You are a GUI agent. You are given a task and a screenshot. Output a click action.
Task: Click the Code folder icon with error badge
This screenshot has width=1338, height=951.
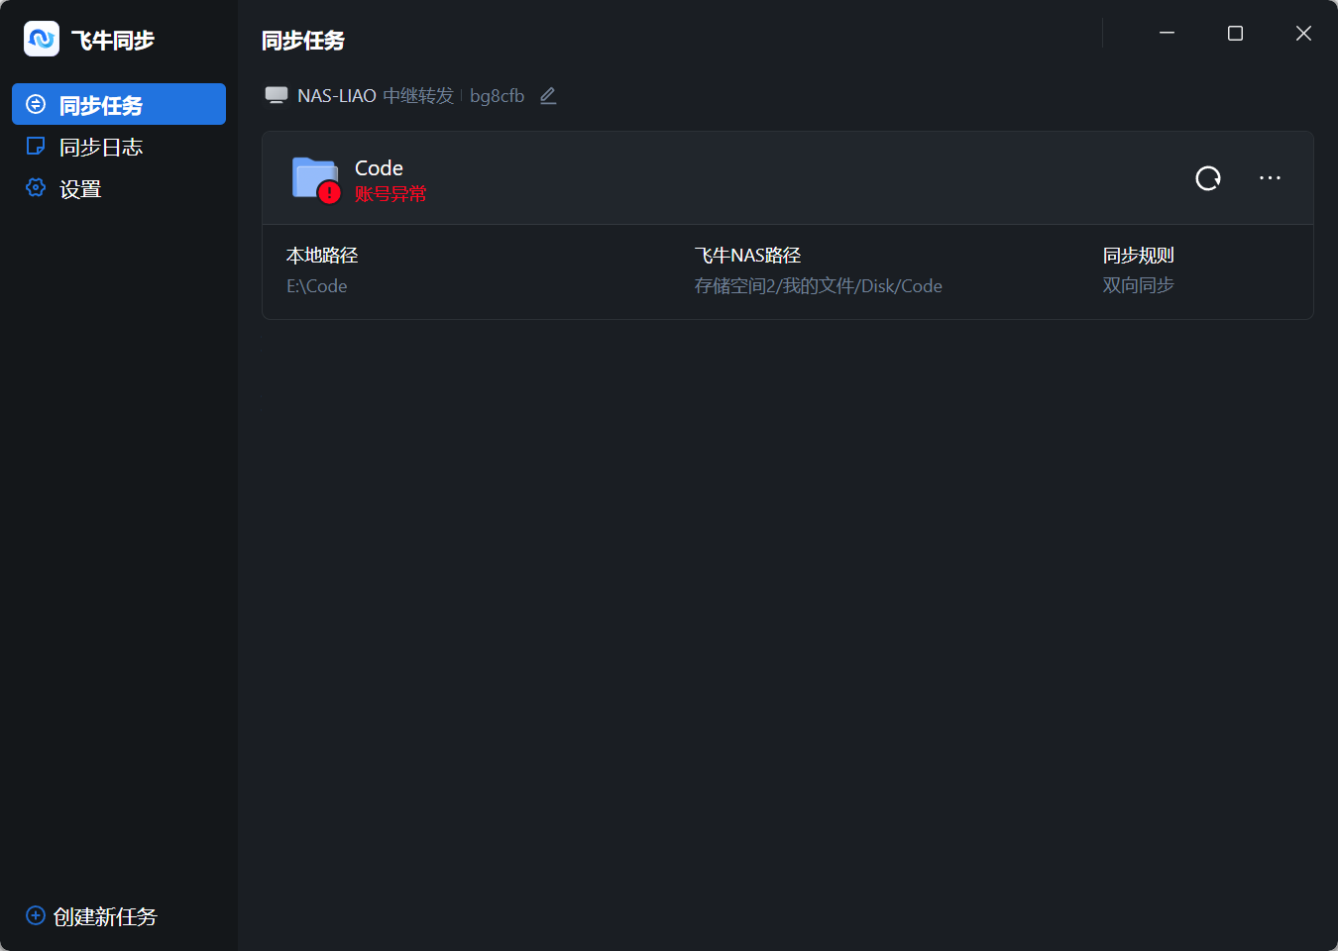tap(316, 179)
